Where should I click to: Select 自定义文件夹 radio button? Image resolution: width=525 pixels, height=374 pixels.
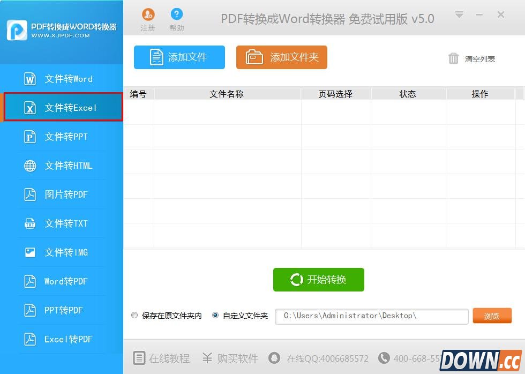[x=215, y=315]
